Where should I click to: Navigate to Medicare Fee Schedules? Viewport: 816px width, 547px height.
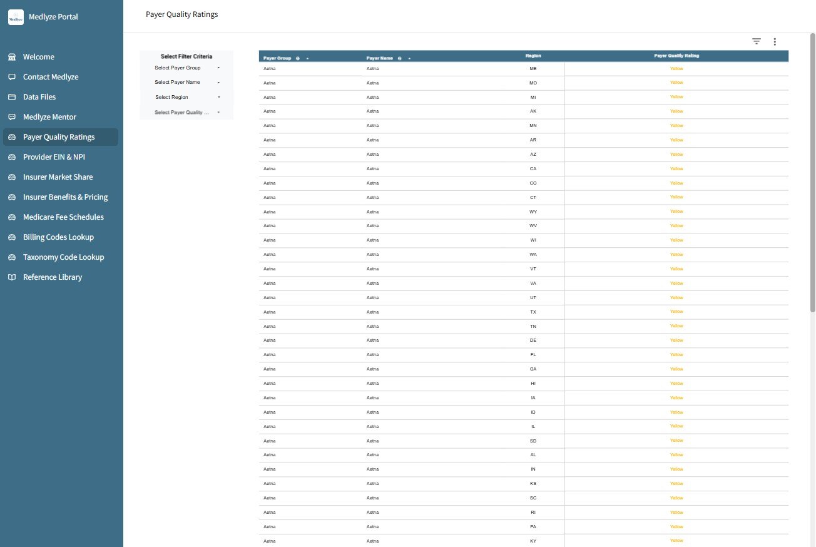[x=61, y=217]
